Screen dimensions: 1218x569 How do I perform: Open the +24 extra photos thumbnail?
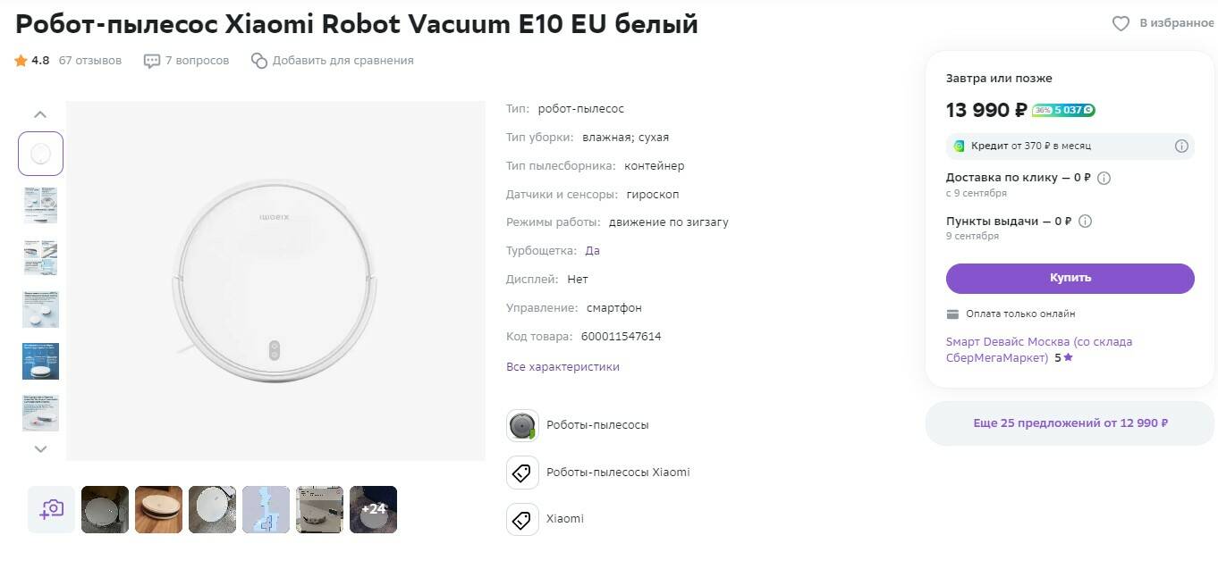(373, 509)
